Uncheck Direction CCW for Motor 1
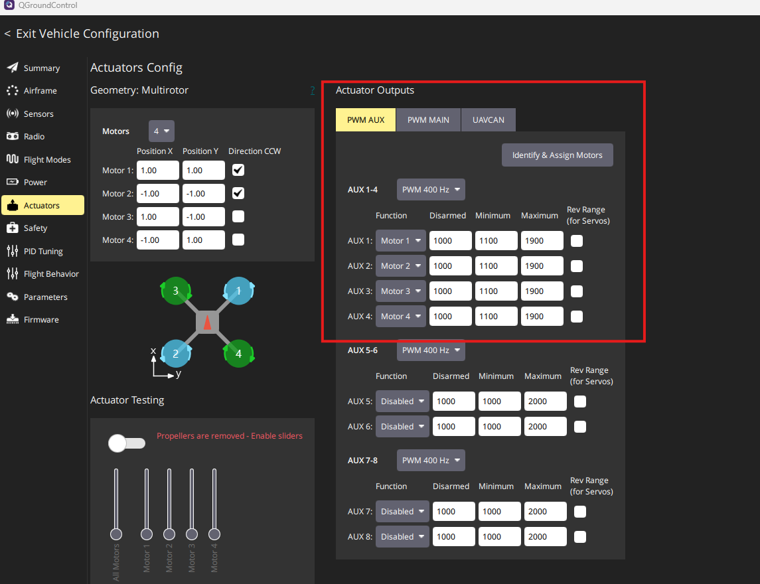Image resolution: width=760 pixels, height=584 pixels. click(238, 171)
